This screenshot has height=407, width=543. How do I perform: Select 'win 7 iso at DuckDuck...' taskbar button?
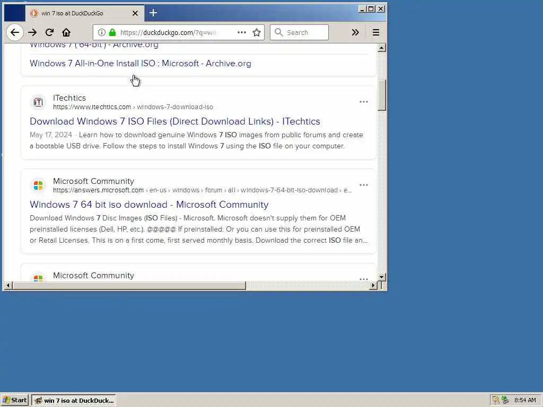[x=73, y=401]
